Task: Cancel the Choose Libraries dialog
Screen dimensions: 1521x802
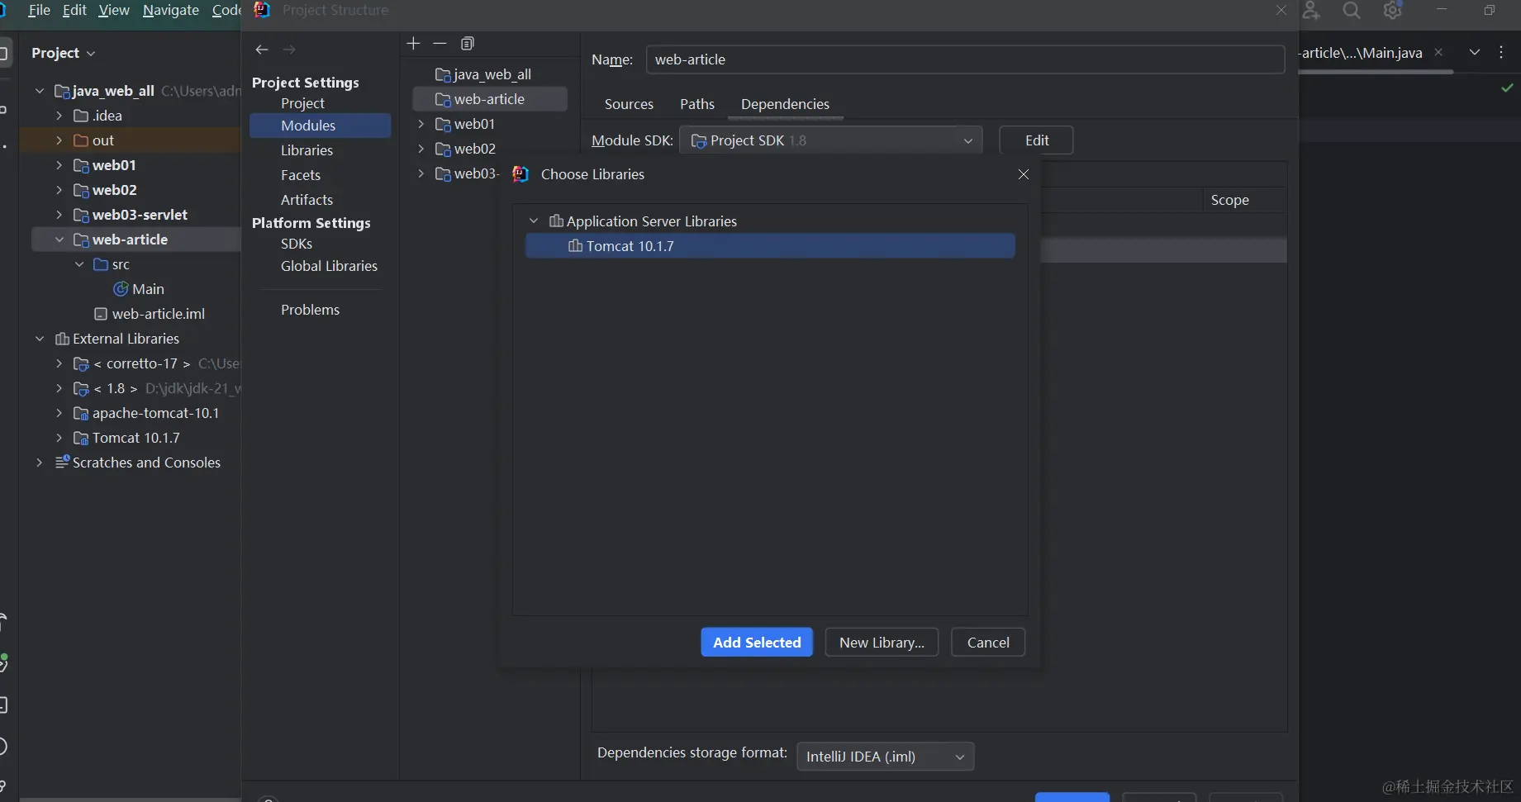Action: click(988, 643)
